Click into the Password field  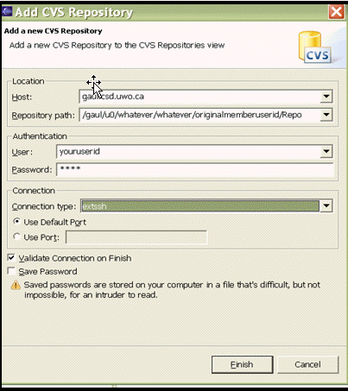(195, 169)
